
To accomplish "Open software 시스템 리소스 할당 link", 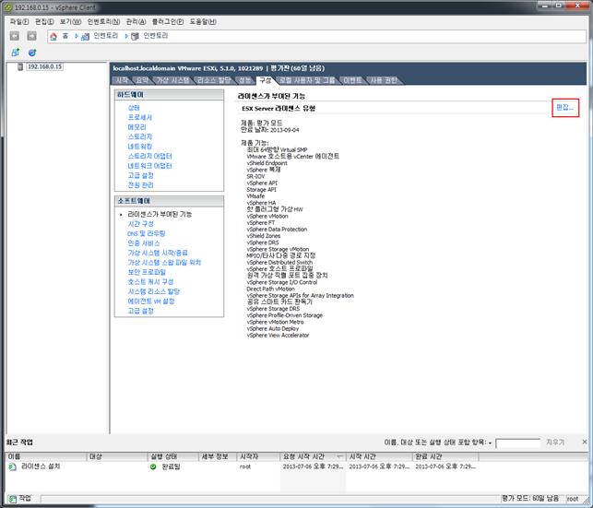I will tap(153, 291).
